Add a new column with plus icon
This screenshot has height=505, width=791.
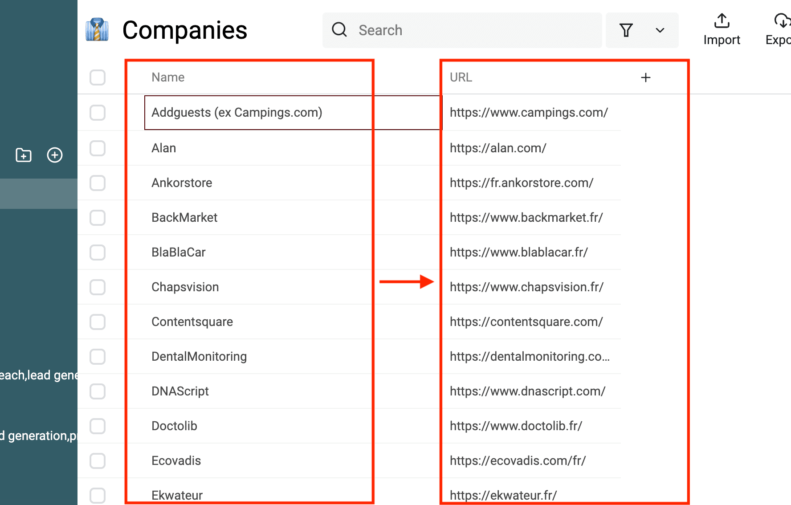tap(645, 77)
